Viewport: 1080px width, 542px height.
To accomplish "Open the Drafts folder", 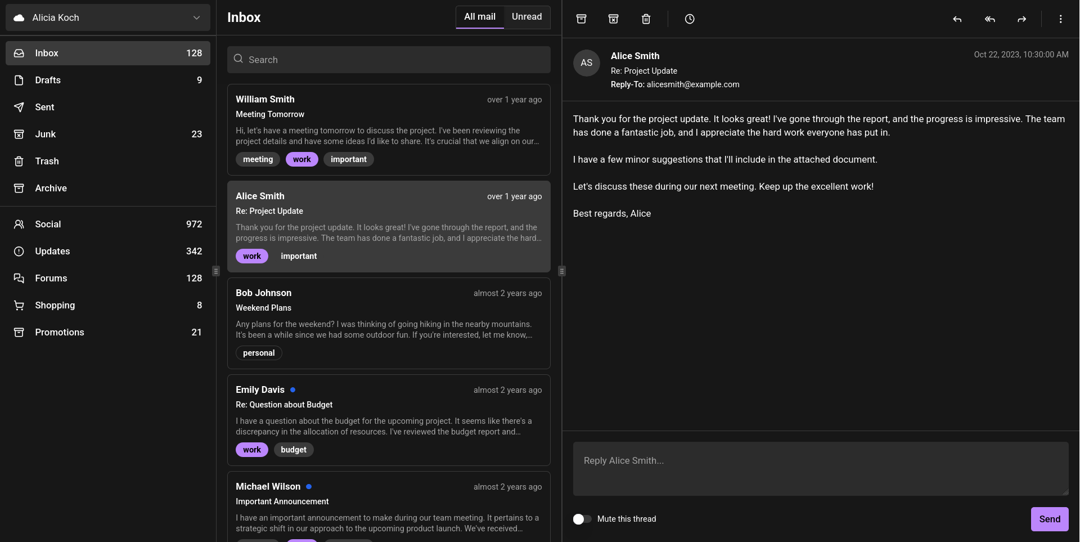I will [108, 80].
